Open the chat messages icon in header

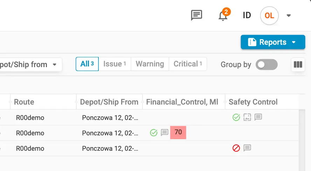pyautogui.click(x=196, y=15)
